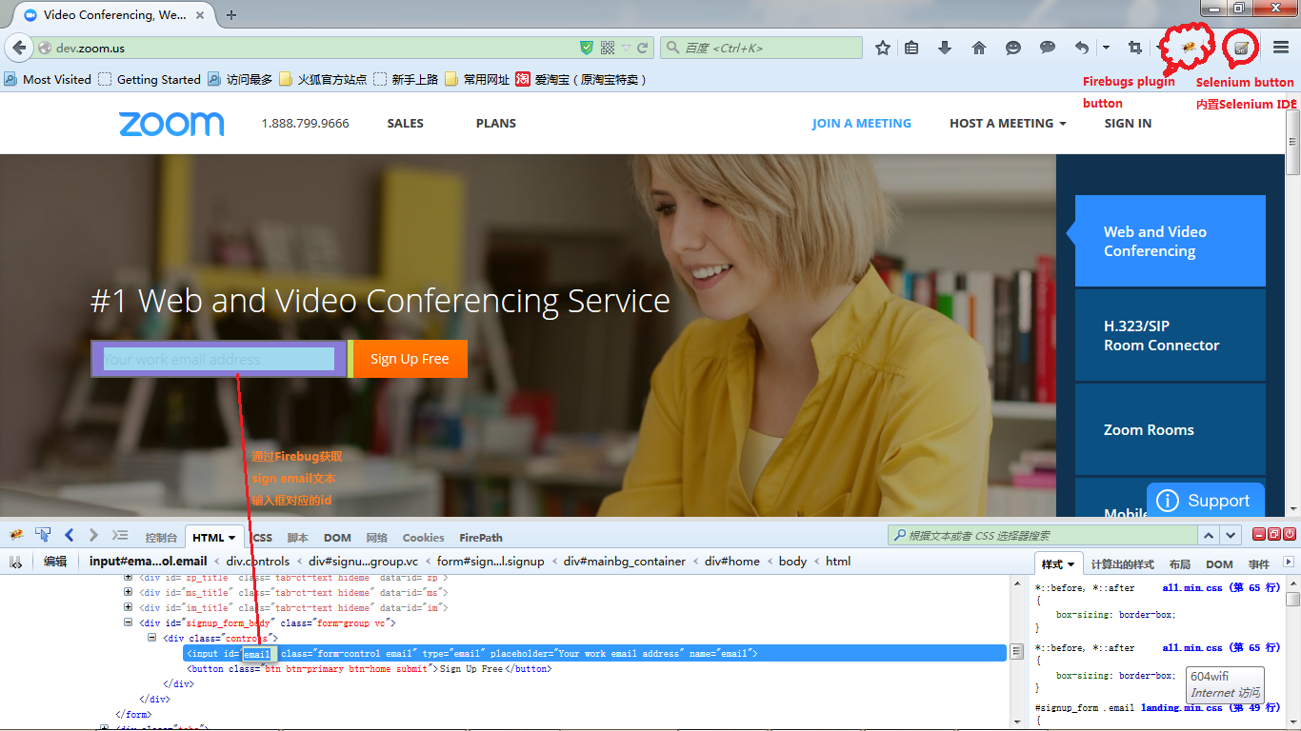Open the Firefox hamburger menu
Screen dimensions: 1301x731
1281,48
